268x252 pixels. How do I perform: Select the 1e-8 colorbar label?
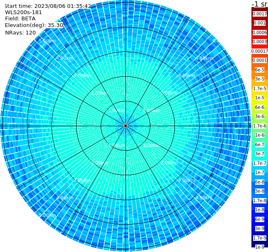point(260,210)
